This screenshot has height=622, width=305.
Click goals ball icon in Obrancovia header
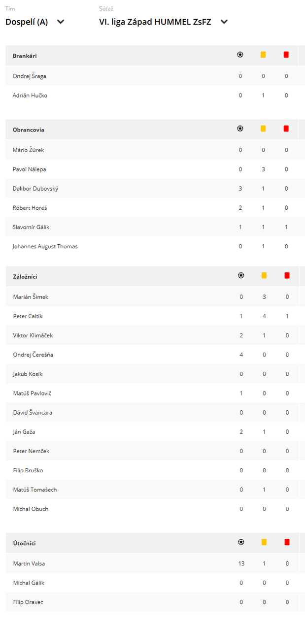(240, 129)
